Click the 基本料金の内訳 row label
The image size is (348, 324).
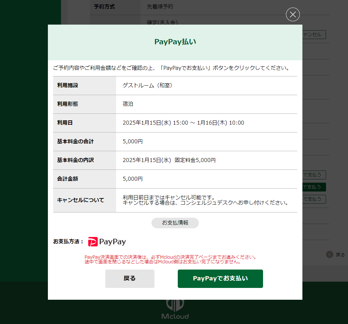pos(75,160)
